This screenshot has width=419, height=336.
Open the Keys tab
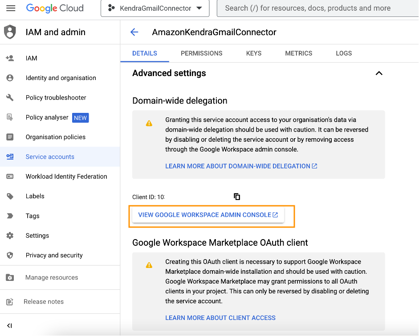pos(254,53)
